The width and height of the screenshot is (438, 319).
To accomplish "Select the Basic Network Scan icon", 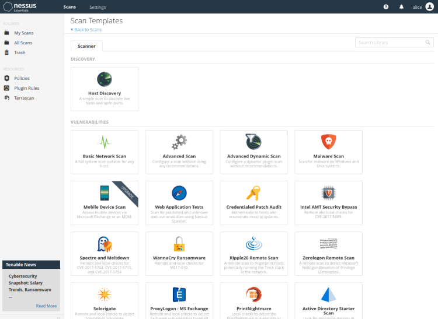I will (105, 142).
